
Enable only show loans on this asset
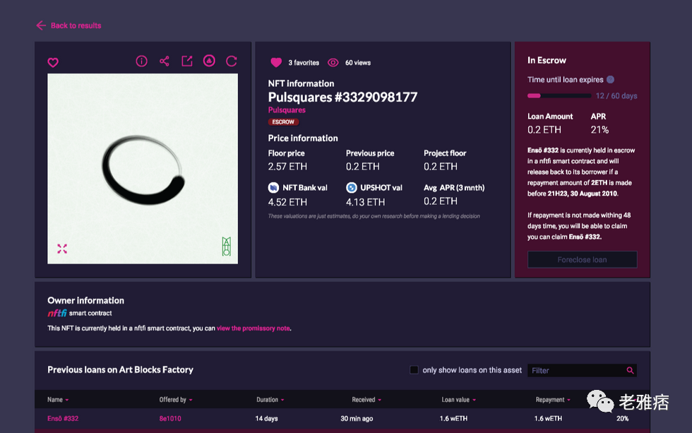[414, 370]
